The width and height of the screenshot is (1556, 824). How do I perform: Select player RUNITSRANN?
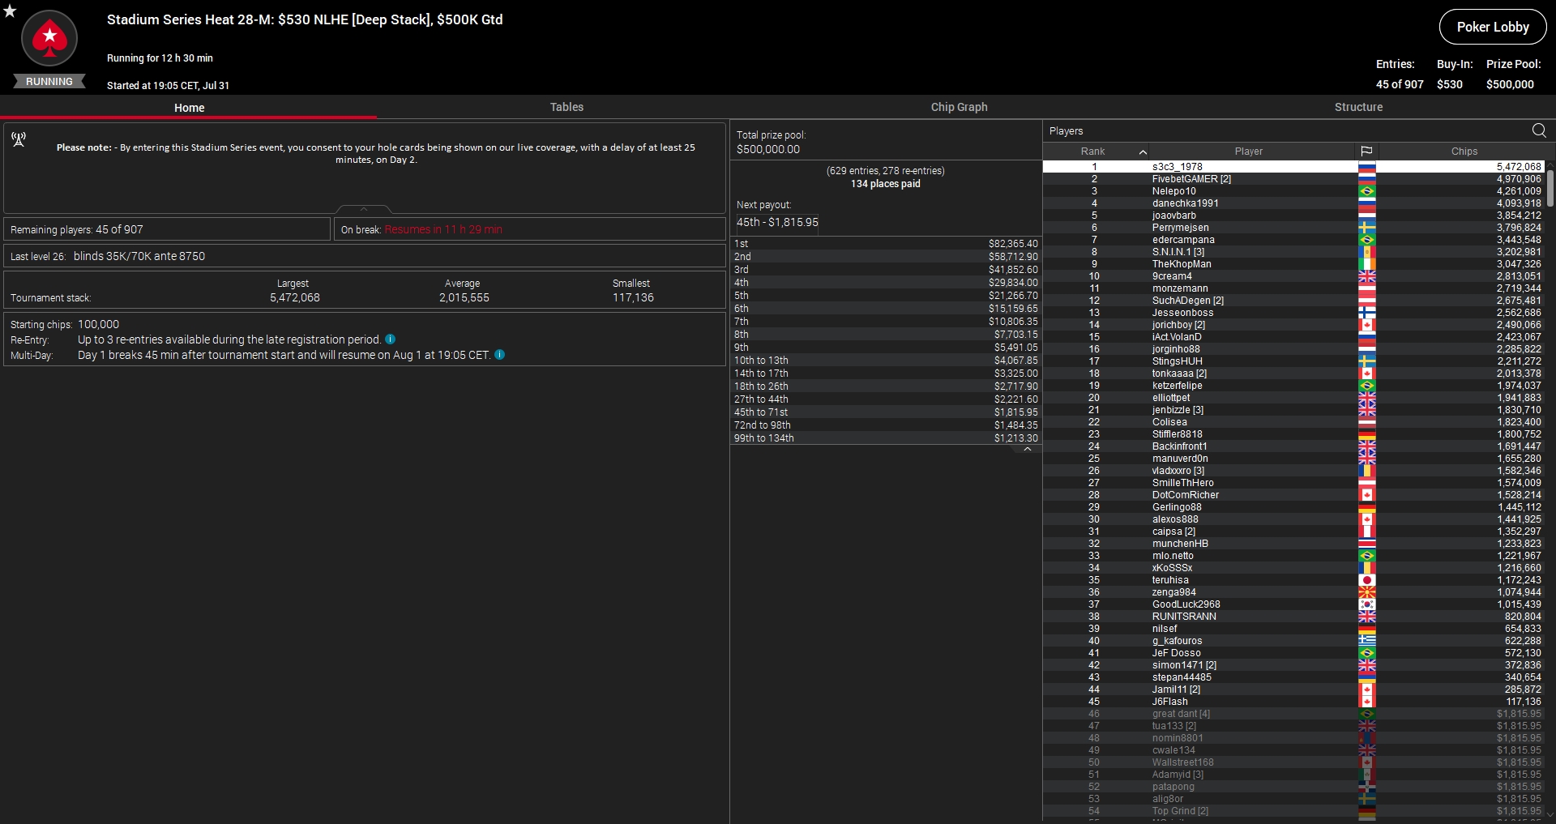pyautogui.click(x=1294, y=617)
